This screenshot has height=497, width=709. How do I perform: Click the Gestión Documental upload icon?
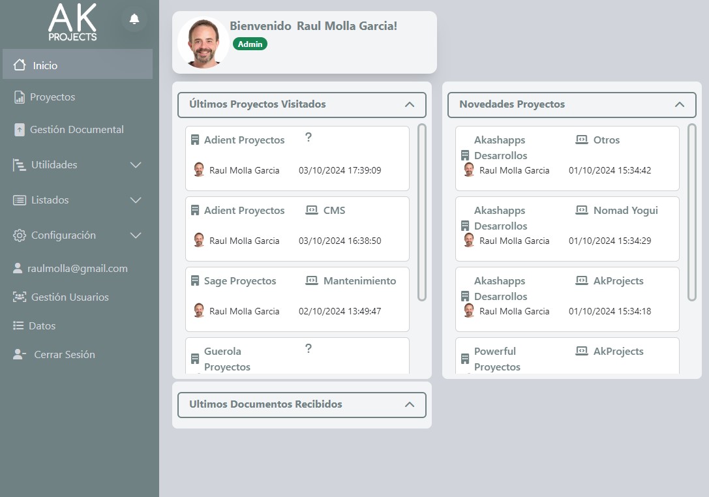(20, 130)
